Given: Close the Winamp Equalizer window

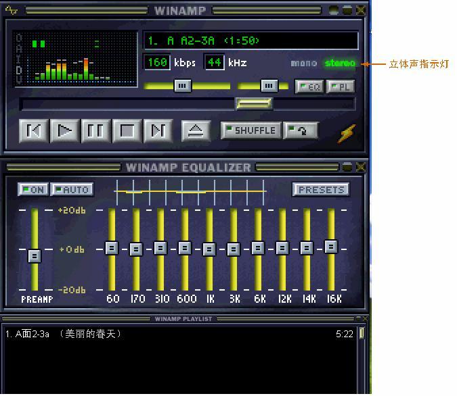Looking at the screenshot, I should pos(361,167).
